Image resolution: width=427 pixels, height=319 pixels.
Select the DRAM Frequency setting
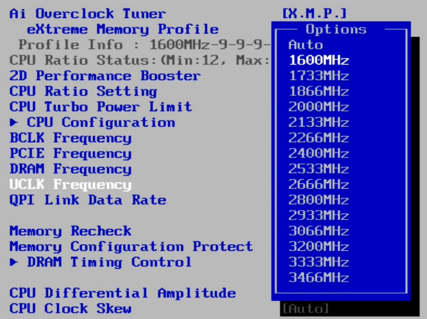click(x=70, y=169)
